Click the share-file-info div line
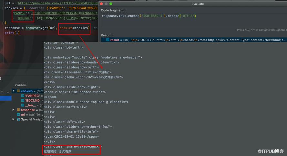This screenshot has height=156, width=287. point(71,132)
